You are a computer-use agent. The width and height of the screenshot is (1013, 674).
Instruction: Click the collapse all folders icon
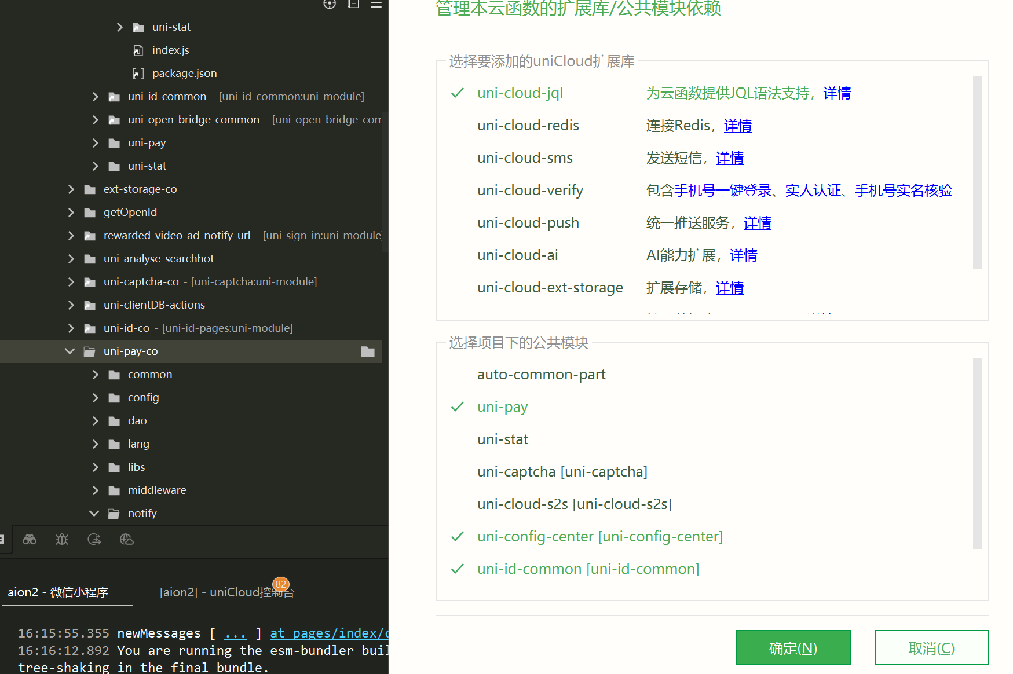353,4
